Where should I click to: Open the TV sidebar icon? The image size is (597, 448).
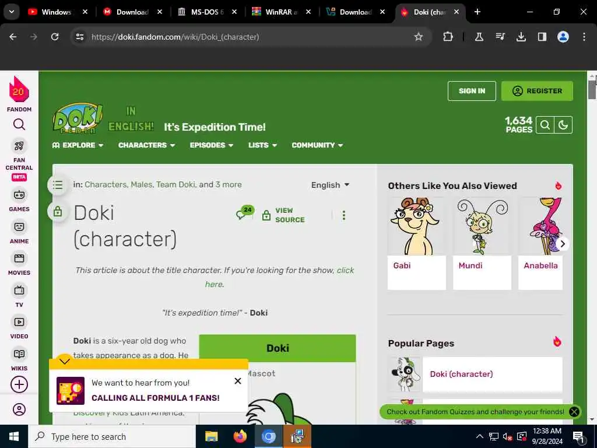tap(19, 290)
